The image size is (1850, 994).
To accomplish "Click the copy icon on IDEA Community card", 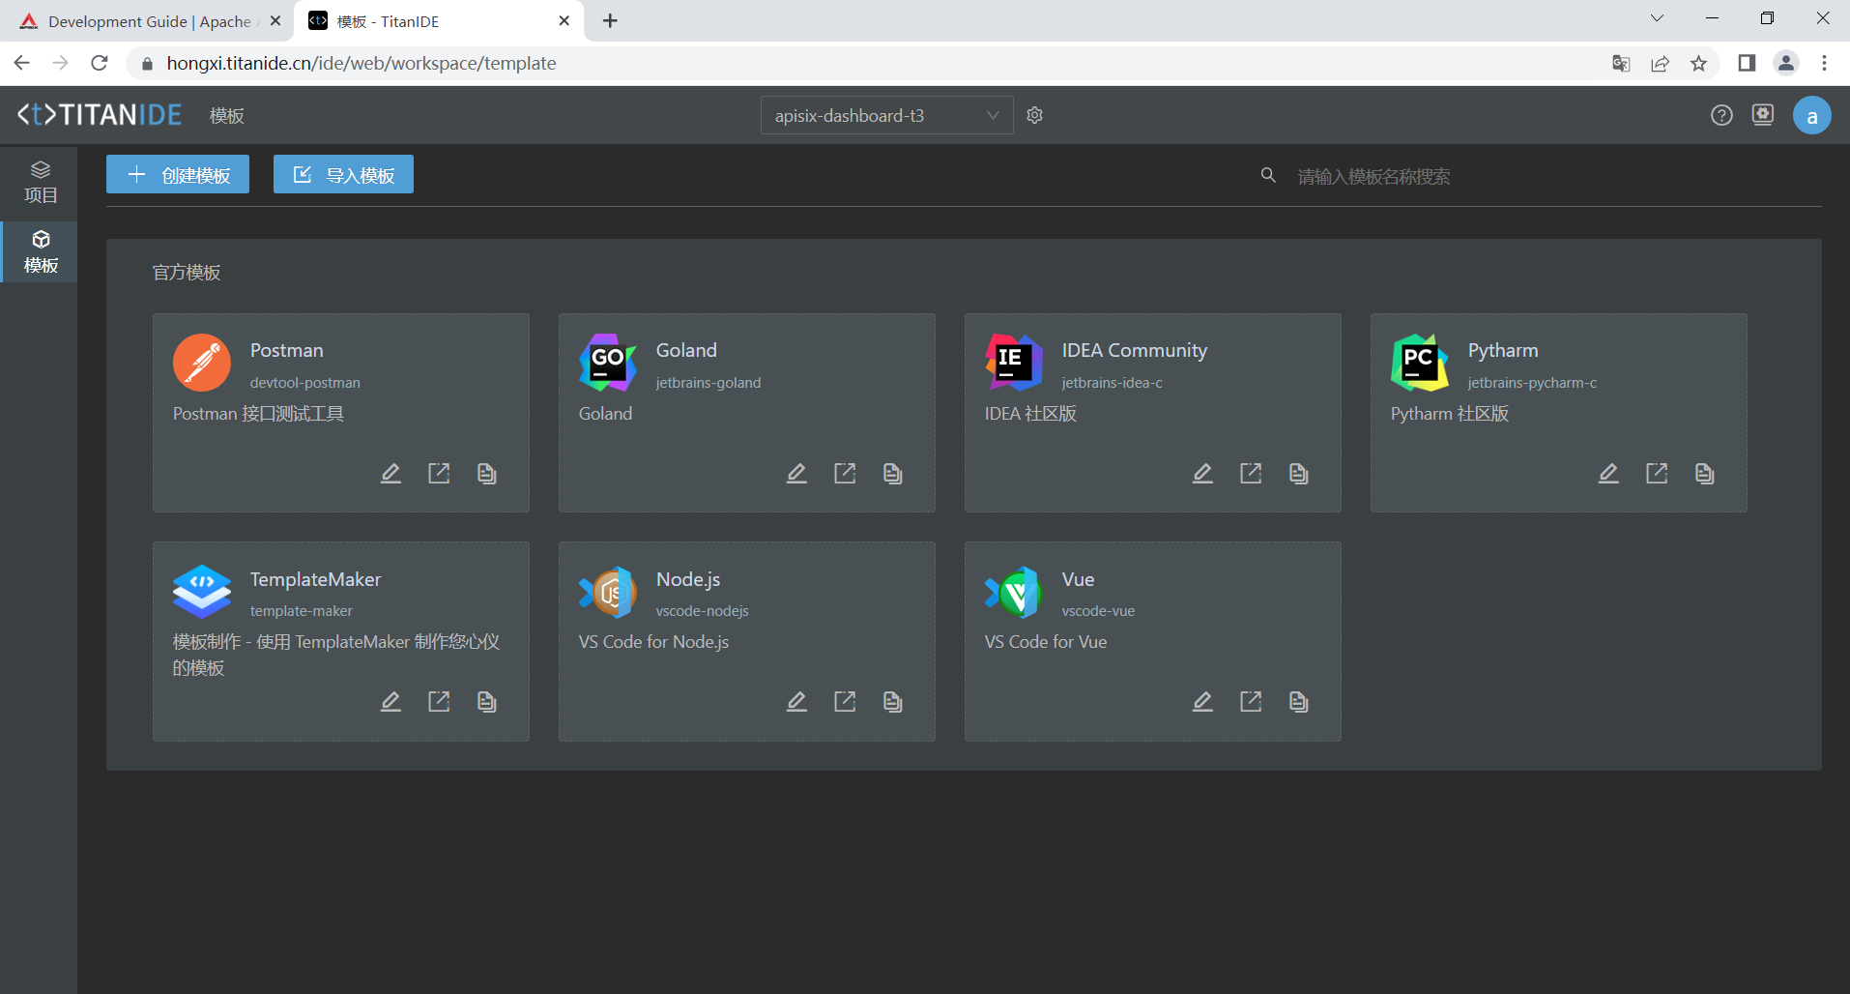I will coord(1298,473).
